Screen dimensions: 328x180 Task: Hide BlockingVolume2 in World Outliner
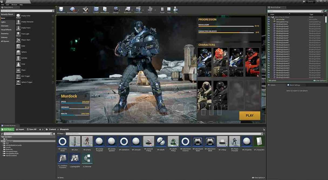click(x=269, y=26)
